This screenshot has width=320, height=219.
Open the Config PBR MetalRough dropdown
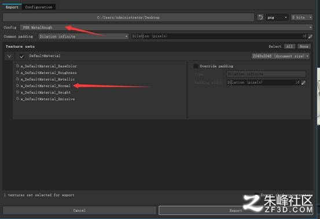[x=166, y=27]
